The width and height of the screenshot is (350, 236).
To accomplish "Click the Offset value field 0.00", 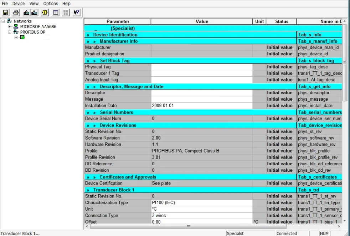I will point(202,221).
